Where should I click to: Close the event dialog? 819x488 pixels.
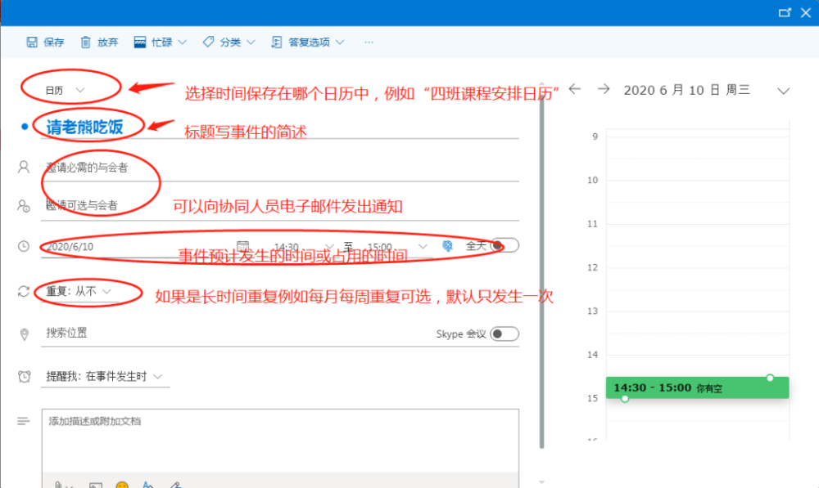(x=805, y=12)
